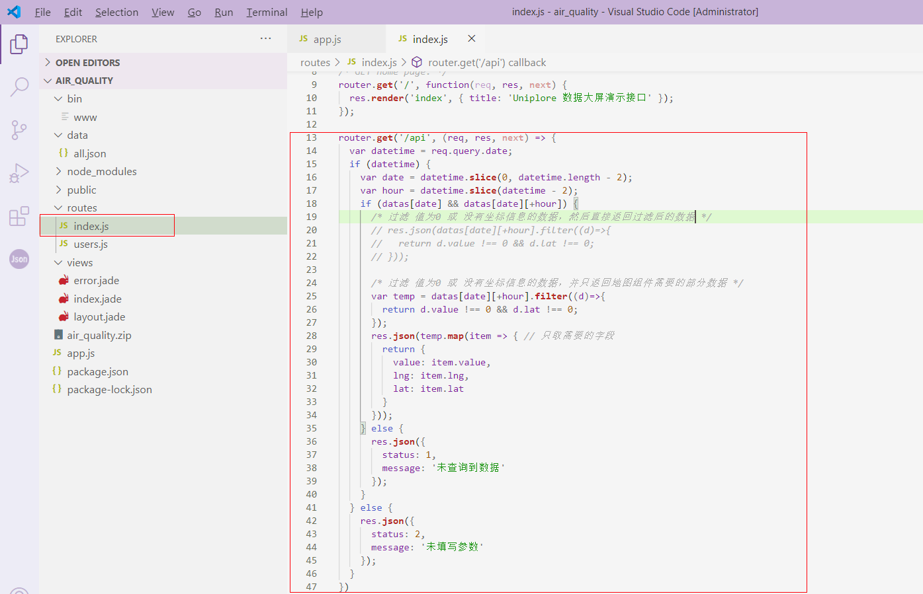Click the air_quality.zip archive icon
This screenshot has width=923, height=594.
click(x=58, y=335)
